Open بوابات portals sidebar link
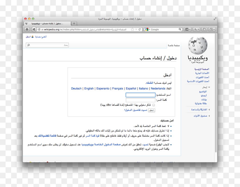 (204, 99)
